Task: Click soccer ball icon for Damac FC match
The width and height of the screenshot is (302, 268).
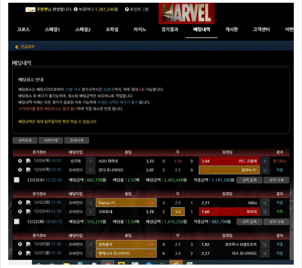Action: (x=20, y=203)
